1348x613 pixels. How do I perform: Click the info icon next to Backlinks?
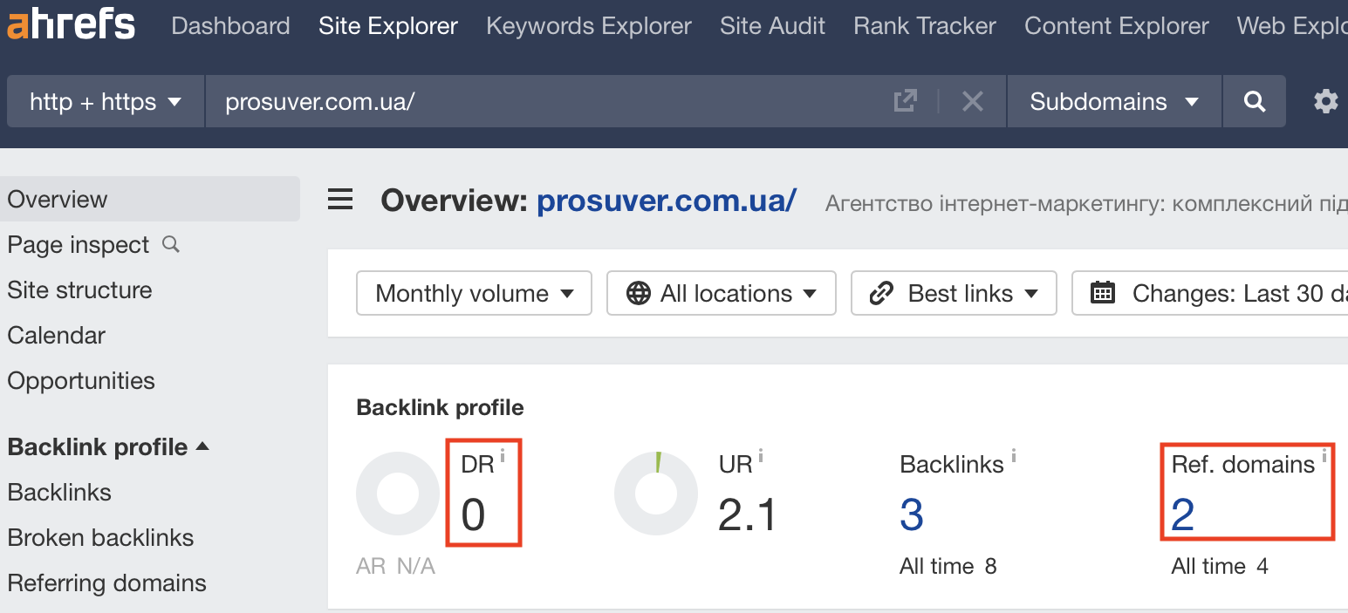pyautogui.click(x=1013, y=454)
